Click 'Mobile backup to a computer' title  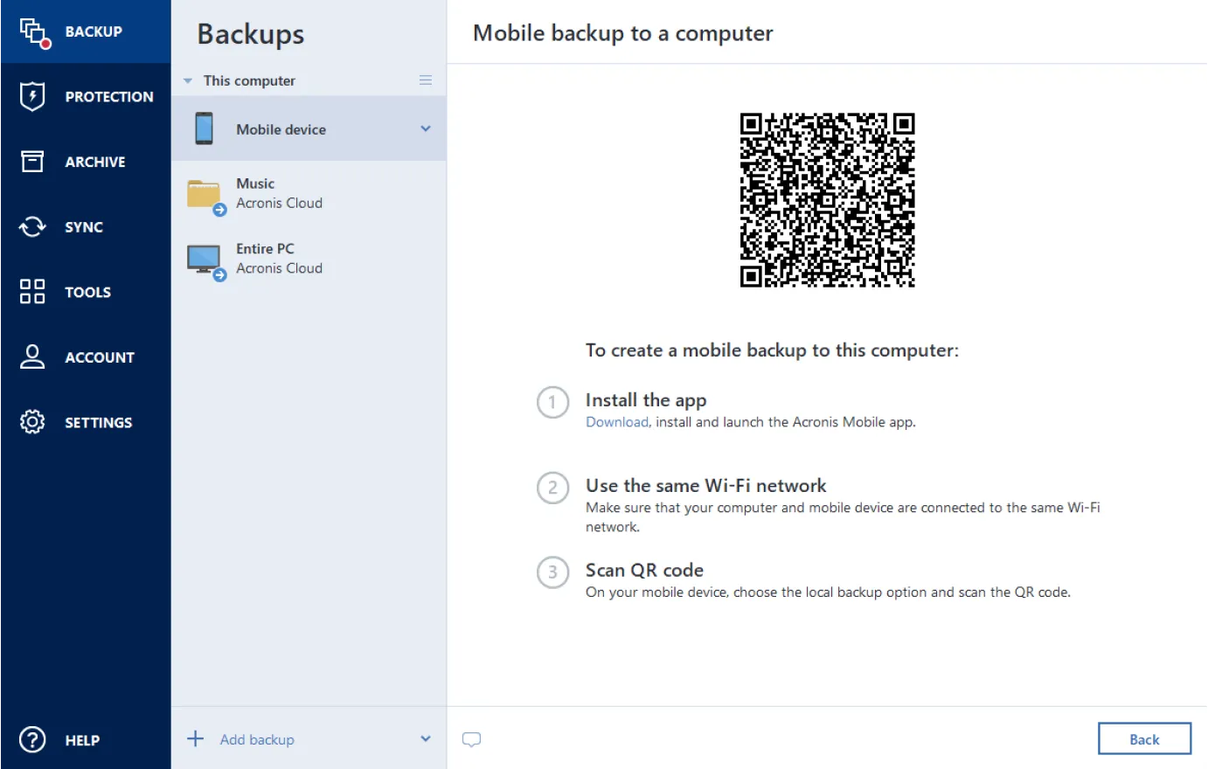(623, 33)
